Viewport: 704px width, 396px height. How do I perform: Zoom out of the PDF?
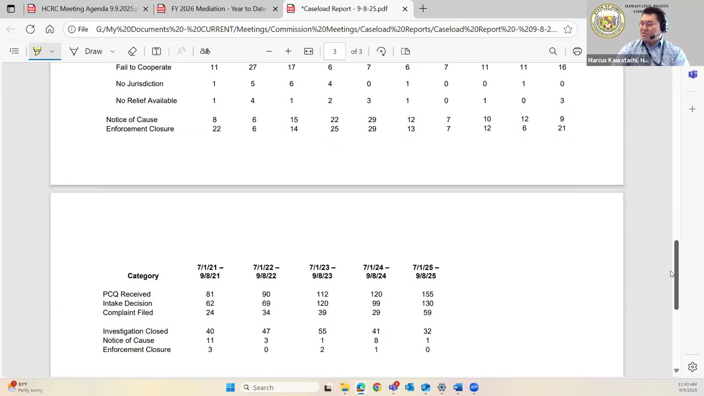tap(269, 51)
